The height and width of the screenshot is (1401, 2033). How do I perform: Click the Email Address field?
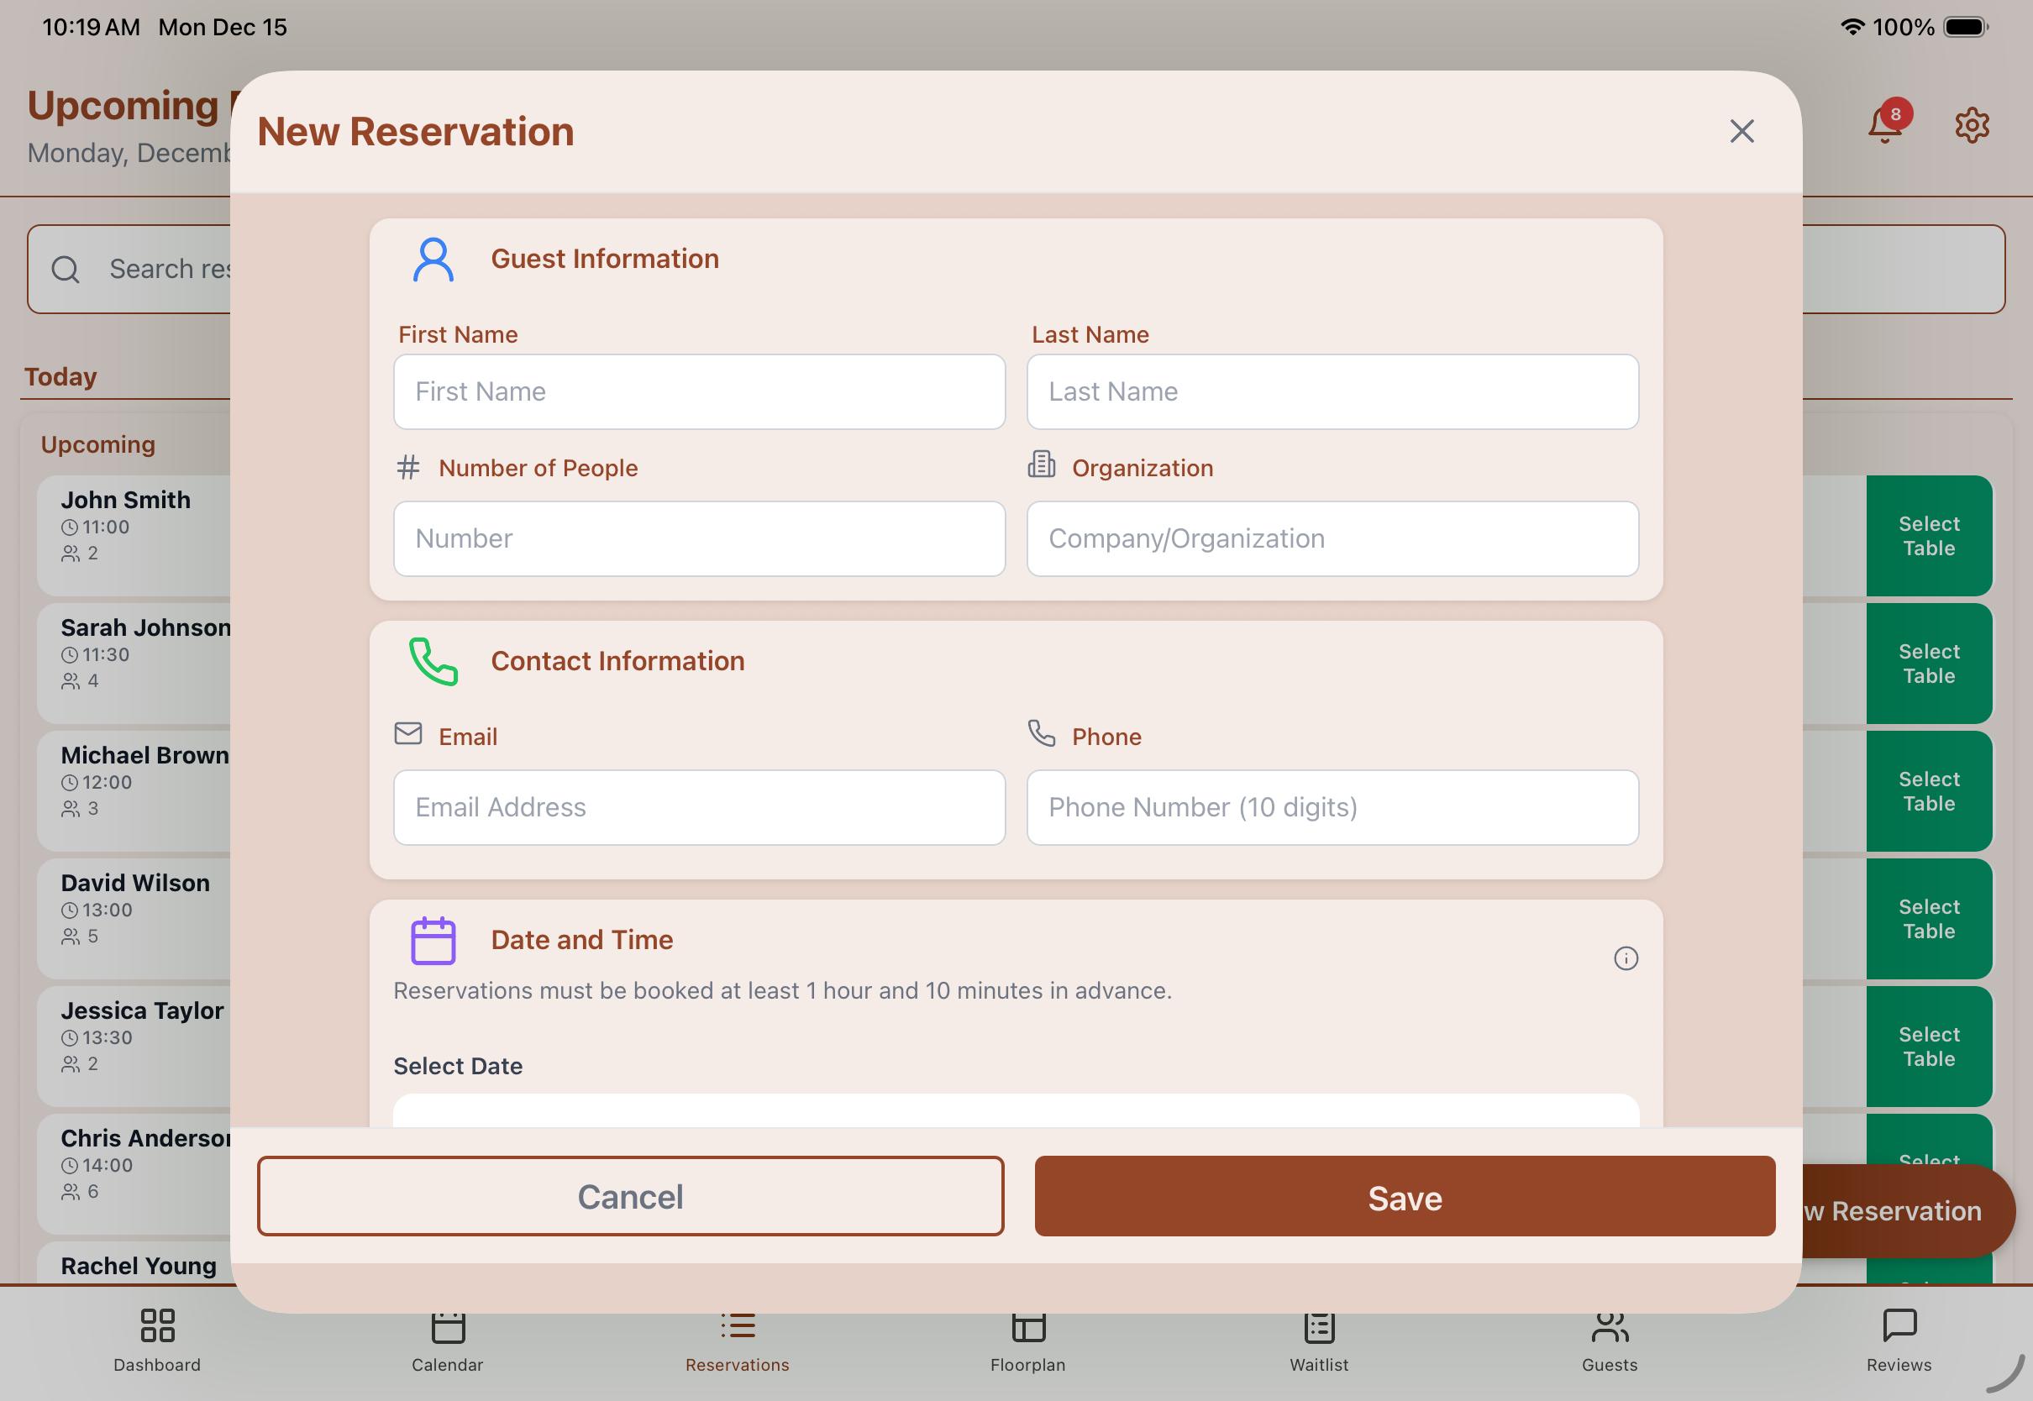tap(699, 806)
